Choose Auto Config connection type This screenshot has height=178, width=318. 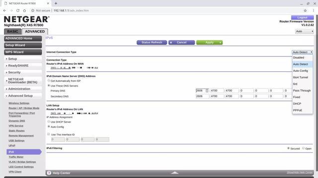click(302, 71)
